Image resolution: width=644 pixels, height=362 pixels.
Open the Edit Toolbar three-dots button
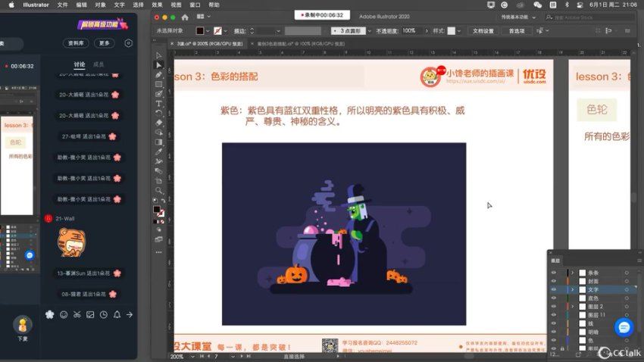[x=158, y=252]
